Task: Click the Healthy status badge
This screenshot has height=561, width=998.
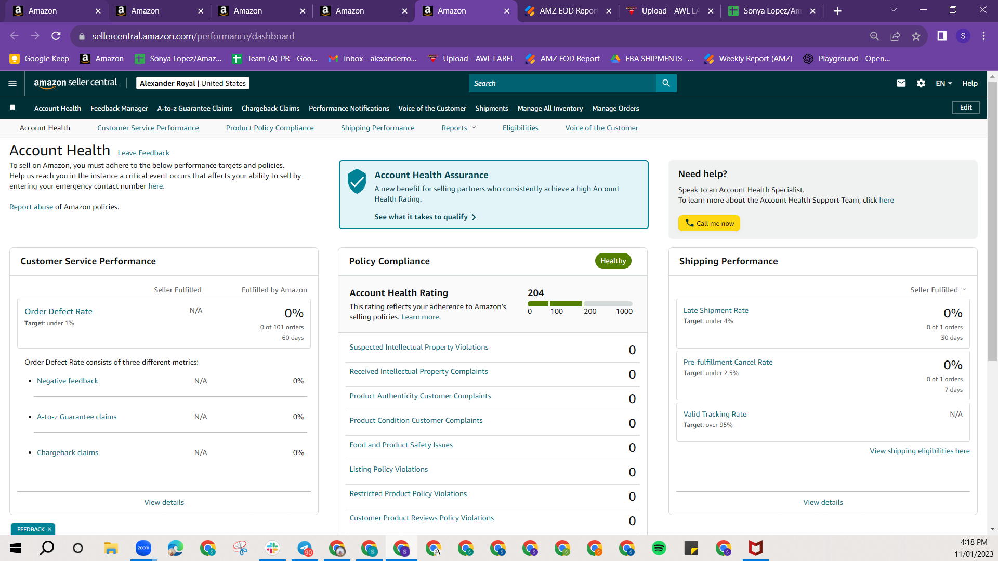Action: click(x=613, y=261)
